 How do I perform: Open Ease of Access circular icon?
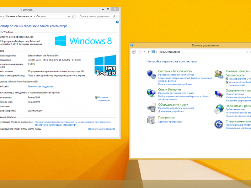[219, 124]
